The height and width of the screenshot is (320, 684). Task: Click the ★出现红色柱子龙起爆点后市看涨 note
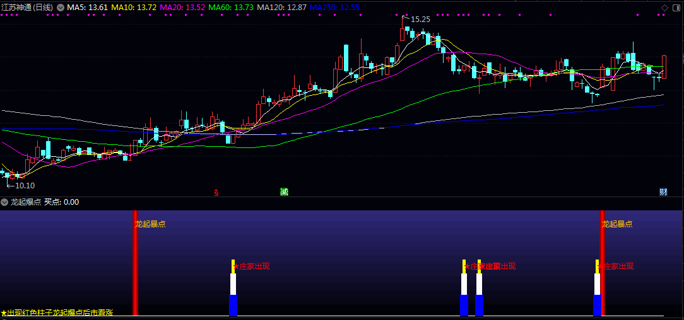pos(57,312)
